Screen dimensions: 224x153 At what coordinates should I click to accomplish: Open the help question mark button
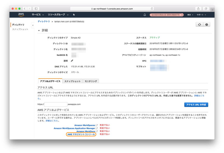[207, 25]
